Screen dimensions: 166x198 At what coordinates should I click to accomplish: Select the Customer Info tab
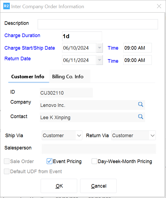28,77
